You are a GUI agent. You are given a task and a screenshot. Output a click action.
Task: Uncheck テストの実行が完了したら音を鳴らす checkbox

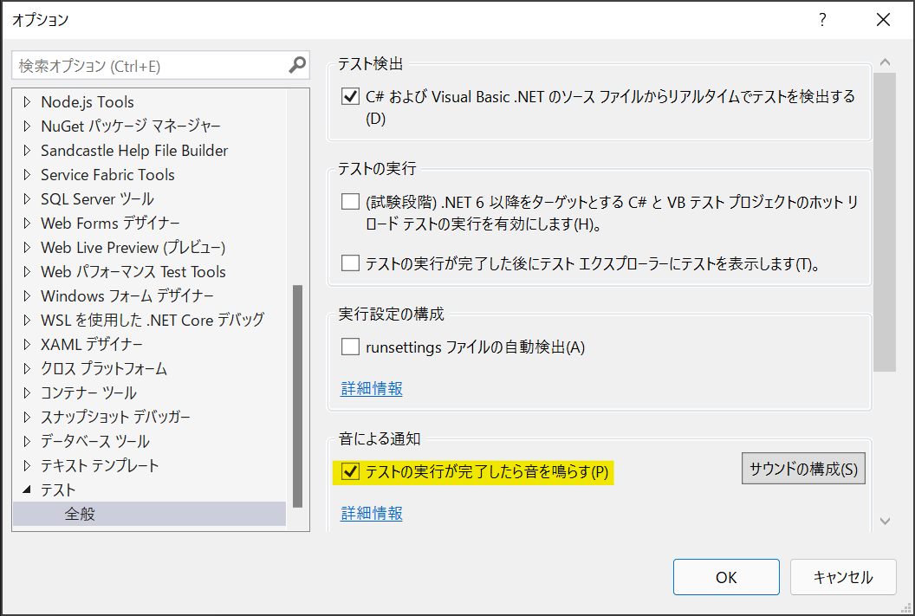coord(350,471)
